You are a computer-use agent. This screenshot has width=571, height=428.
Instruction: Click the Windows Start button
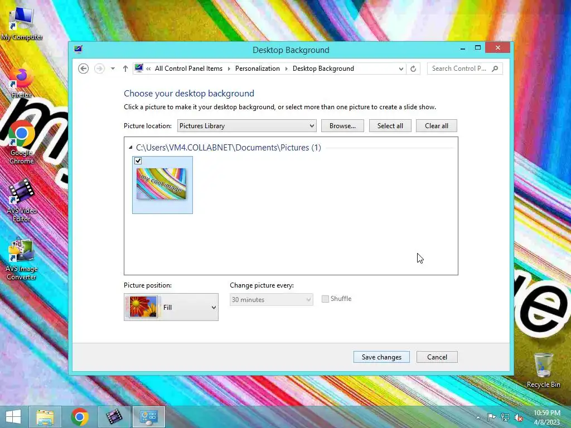(13, 417)
